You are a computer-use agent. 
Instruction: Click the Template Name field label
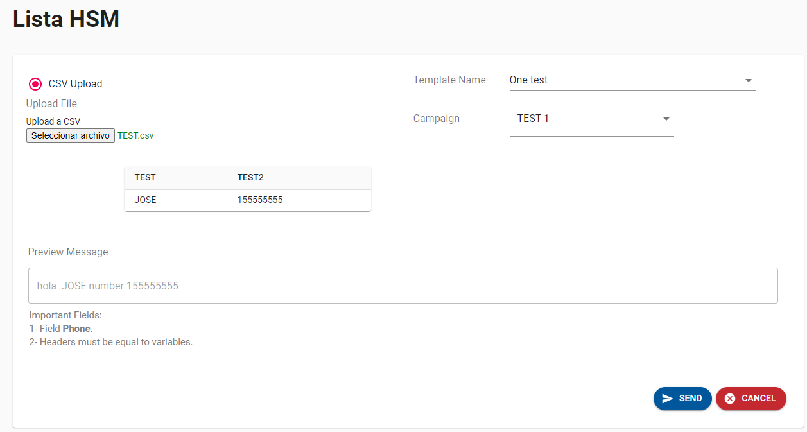coord(449,80)
